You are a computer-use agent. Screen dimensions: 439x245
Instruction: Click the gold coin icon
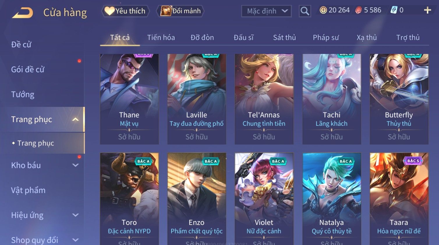[x=323, y=10]
